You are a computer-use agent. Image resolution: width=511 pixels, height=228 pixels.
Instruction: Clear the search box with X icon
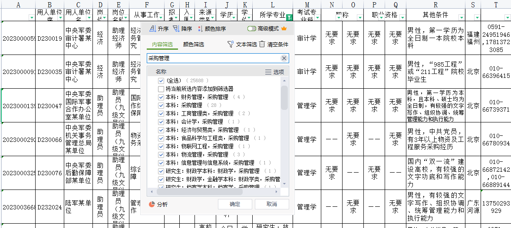coord(284,58)
